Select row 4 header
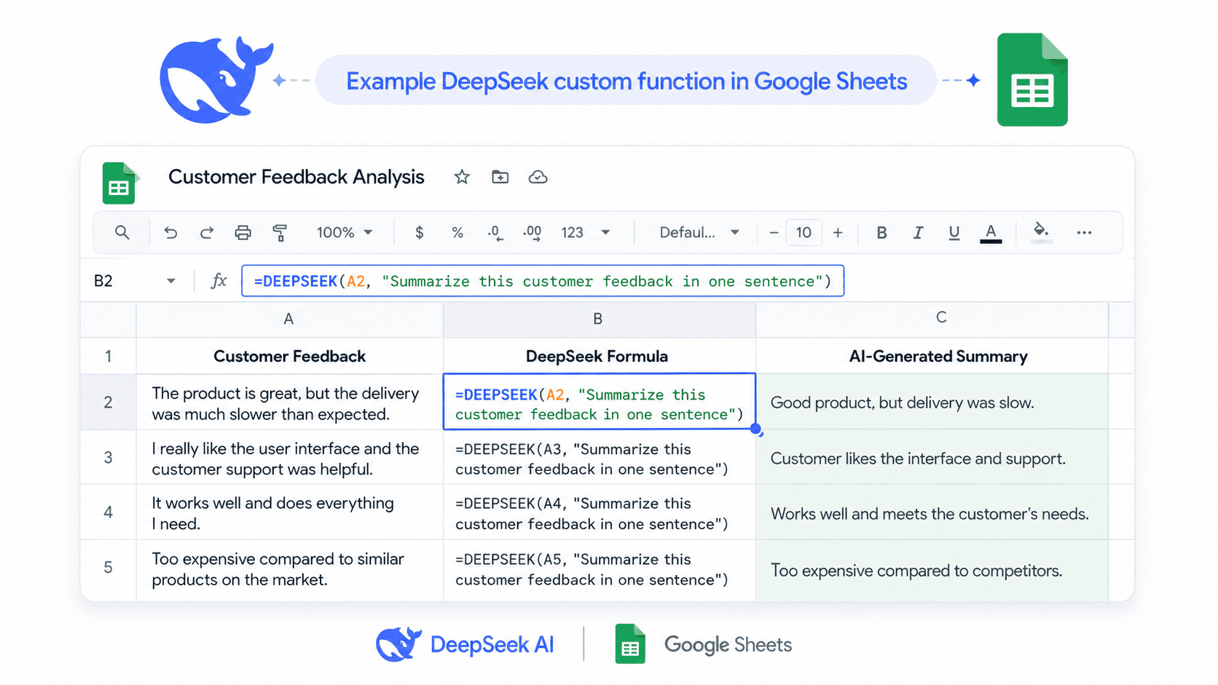This screenshot has height=685, width=1218. pos(108,512)
